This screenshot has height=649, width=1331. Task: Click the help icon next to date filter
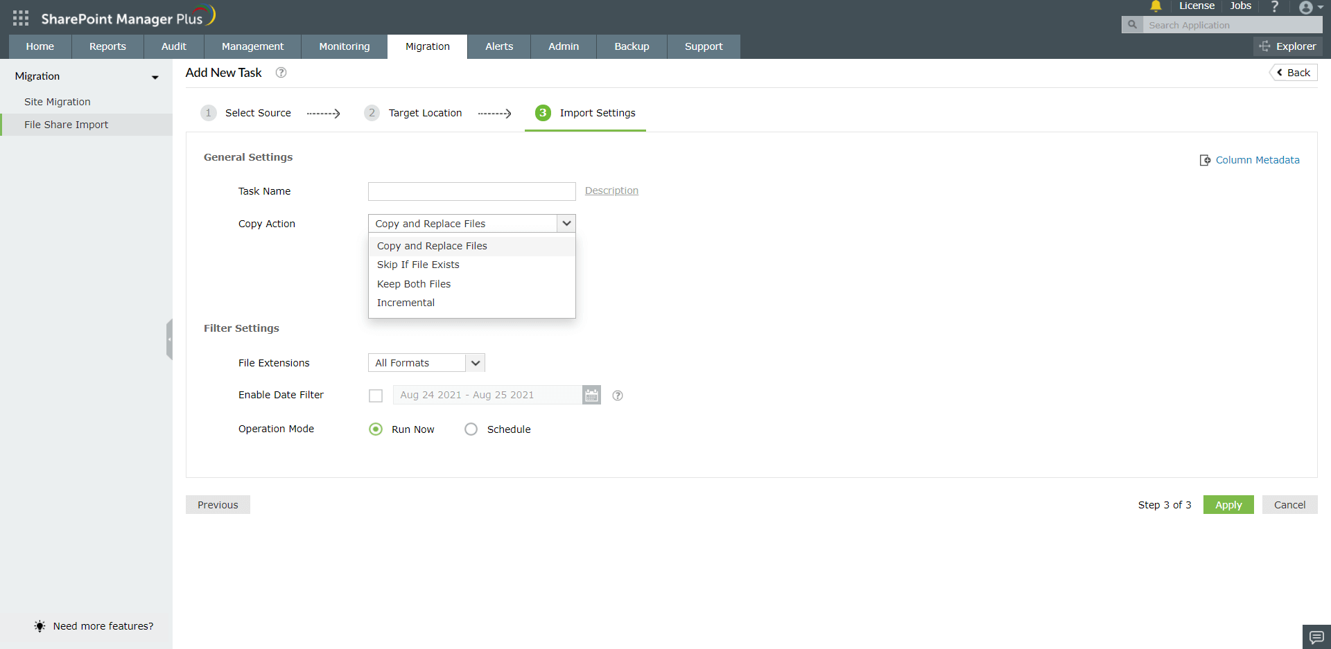tap(618, 395)
